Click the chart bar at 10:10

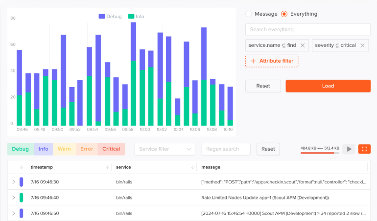[x=230, y=106]
